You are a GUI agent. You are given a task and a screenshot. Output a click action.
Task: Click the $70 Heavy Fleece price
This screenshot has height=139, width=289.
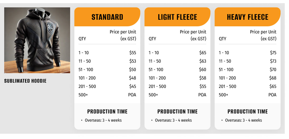coord(273,69)
